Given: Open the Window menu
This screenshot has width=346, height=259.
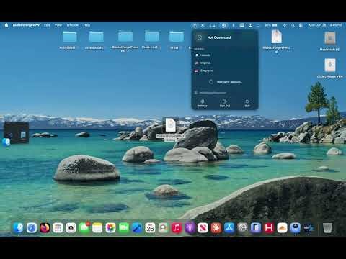Looking at the screenshot, I should point(72,25).
